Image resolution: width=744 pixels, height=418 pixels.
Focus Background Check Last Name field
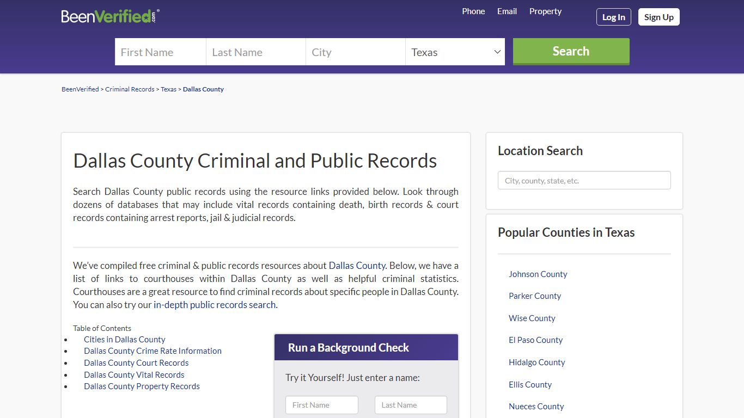[411, 405]
